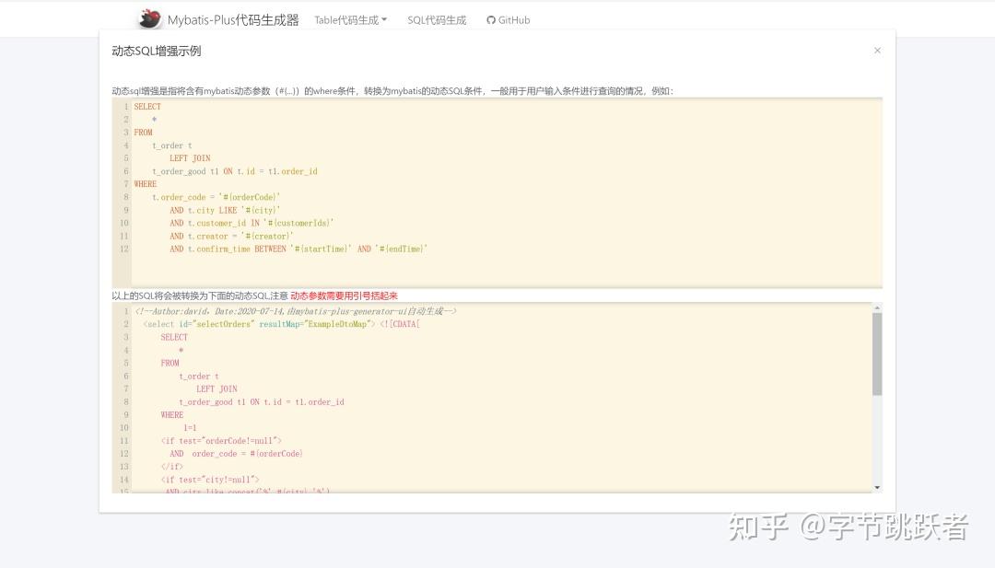Click the Mybatis-Plus ladybug logo icon
Viewport: 995px width, 568px height.
(149, 18)
